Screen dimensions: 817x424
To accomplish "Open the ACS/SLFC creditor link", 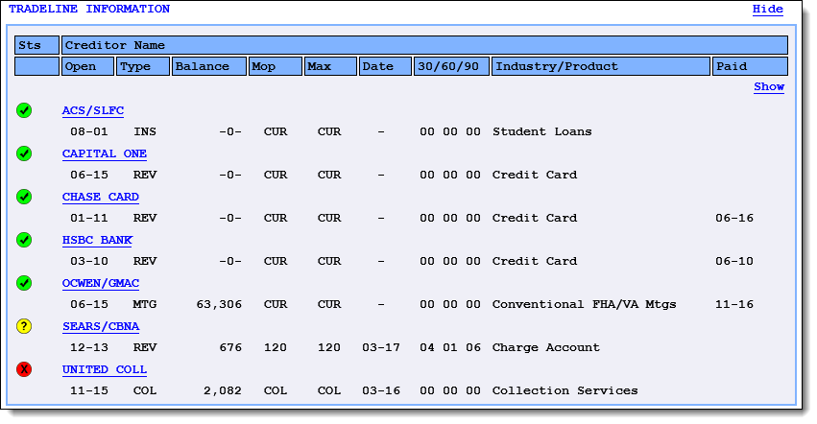I will 93,111.
